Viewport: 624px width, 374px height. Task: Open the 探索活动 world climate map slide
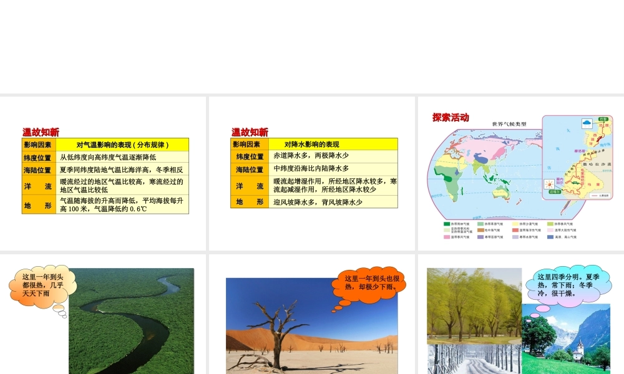pyautogui.click(x=521, y=173)
